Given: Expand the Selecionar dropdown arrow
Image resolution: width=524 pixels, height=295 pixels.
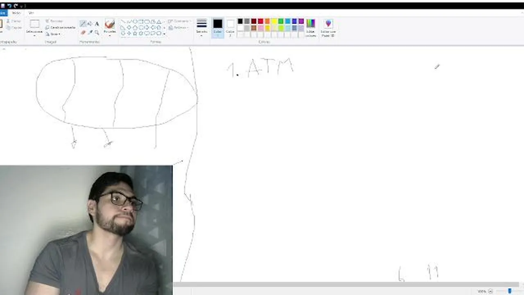Looking at the screenshot, I should click(34, 36).
